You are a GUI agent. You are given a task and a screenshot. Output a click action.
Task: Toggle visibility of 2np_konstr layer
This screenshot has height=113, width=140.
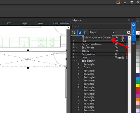click(116, 47)
